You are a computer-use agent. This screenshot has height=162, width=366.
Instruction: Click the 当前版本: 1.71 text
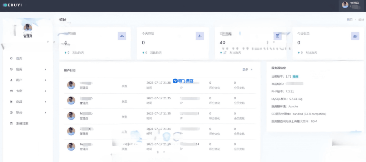click(x=281, y=76)
